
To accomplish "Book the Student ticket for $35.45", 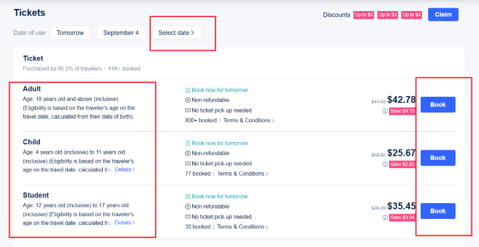I will tap(438, 211).
